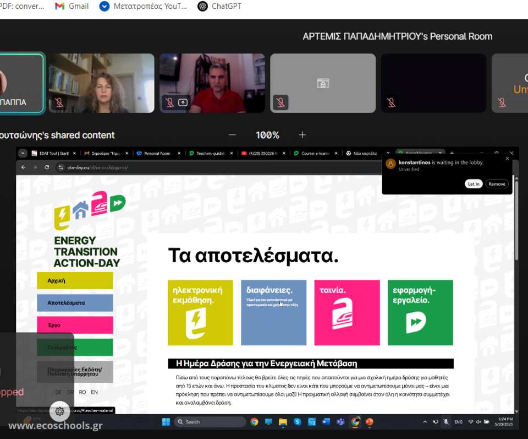
Task: Open clock showing 6:24 PM
Action: point(504,422)
